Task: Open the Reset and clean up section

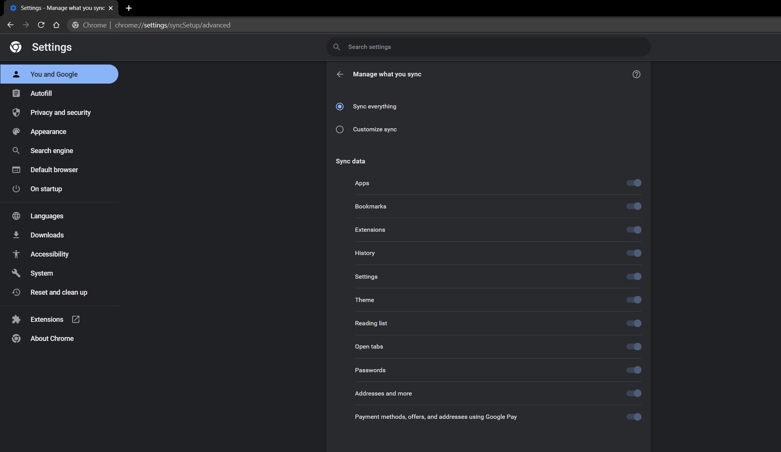Action: (59, 292)
